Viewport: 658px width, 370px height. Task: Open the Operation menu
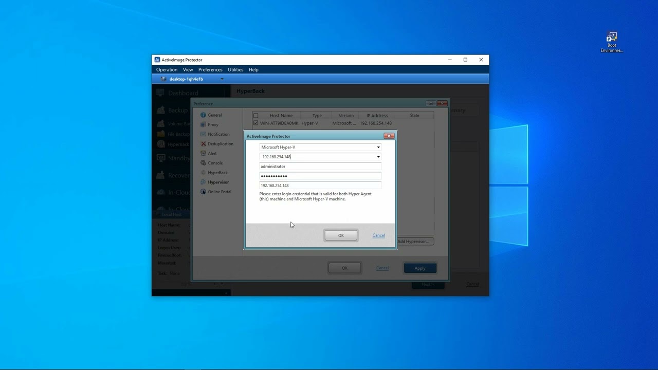[167, 69]
